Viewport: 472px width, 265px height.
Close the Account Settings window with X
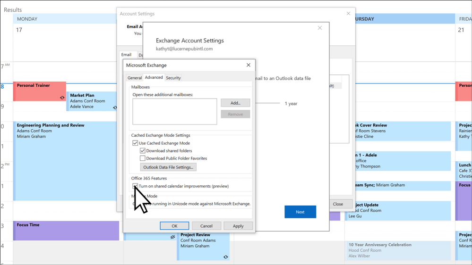(349, 14)
